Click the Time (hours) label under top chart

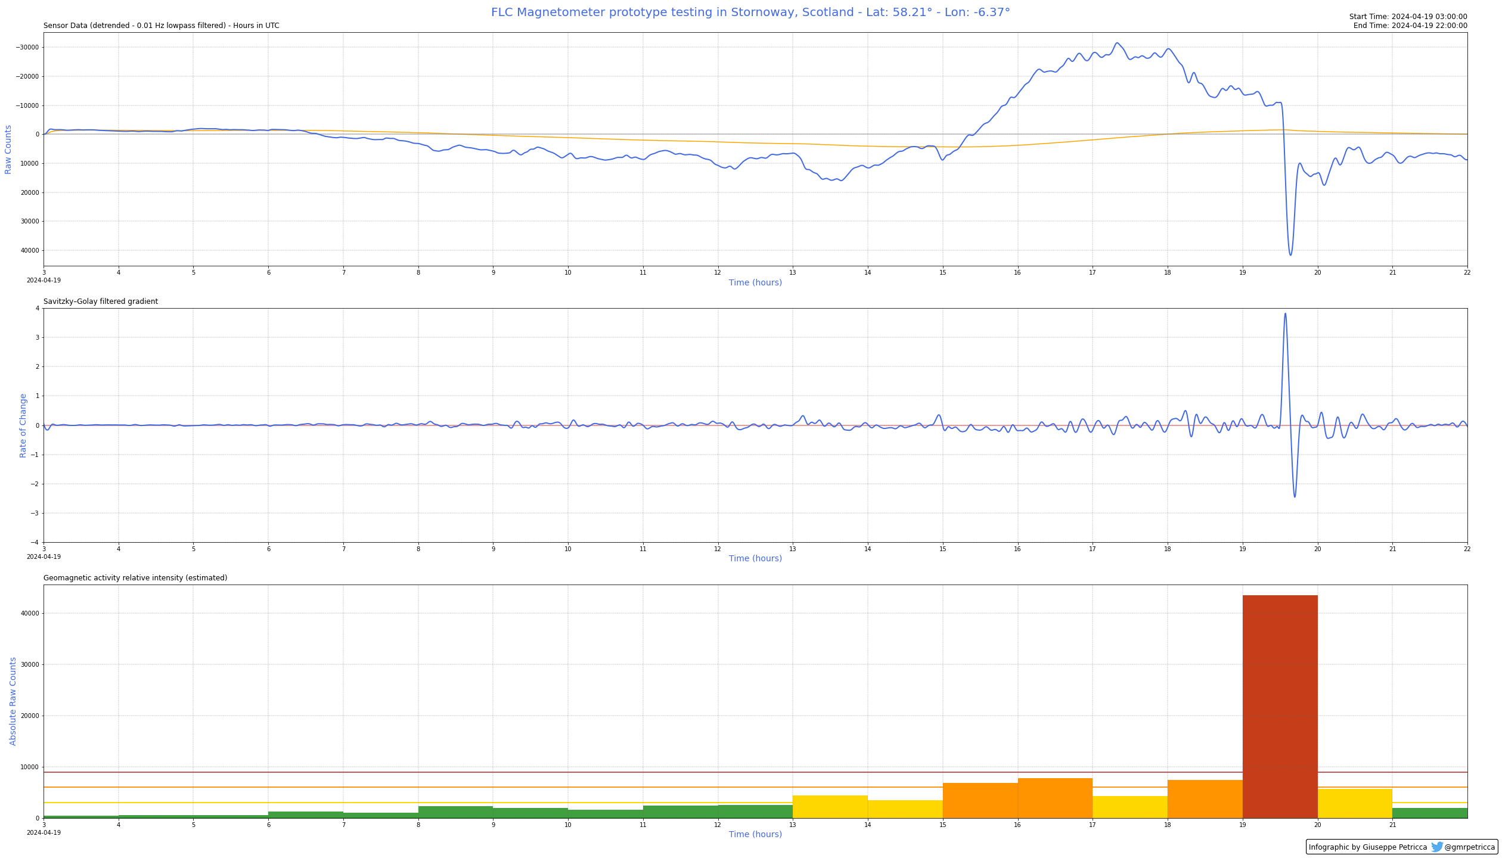(755, 282)
